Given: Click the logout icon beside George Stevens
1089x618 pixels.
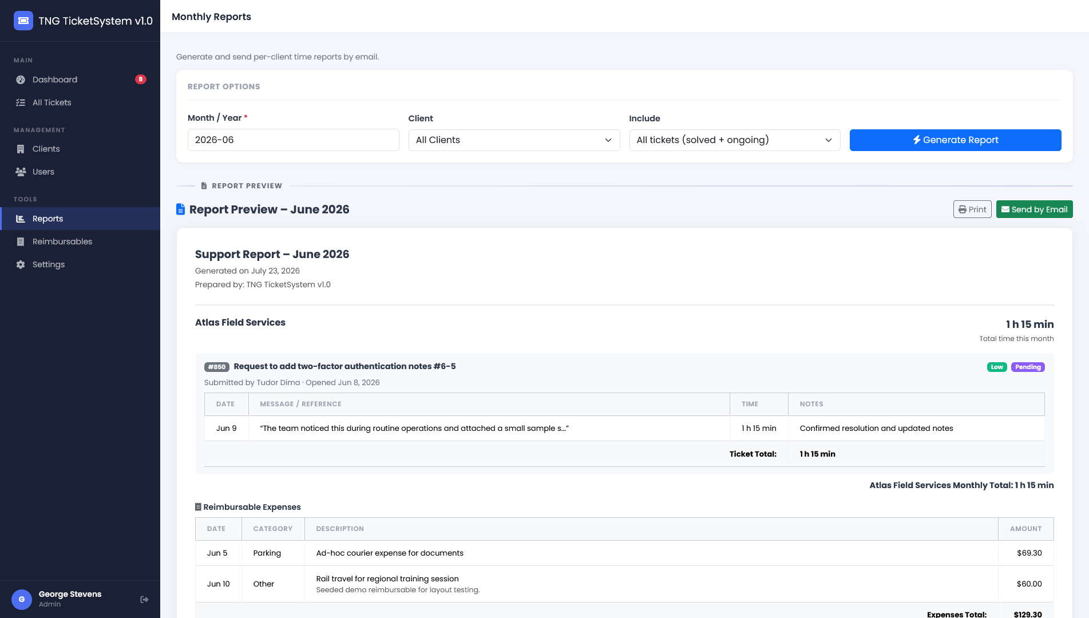Looking at the screenshot, I should [x=144, y=599].
